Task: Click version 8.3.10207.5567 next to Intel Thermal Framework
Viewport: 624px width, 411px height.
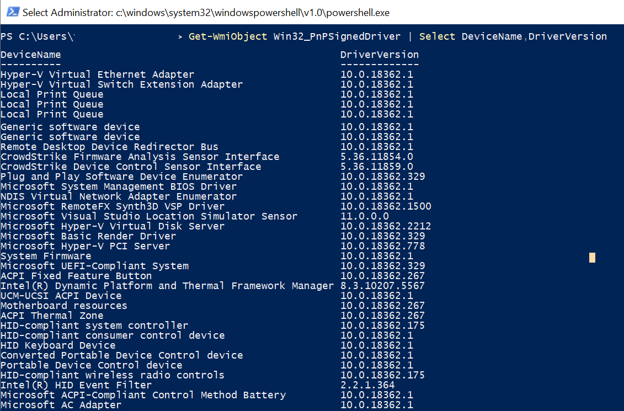Action: tap(382, 285)
